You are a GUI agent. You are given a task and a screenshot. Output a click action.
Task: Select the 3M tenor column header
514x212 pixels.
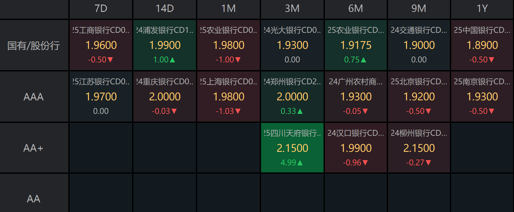(x=292, y=9)
